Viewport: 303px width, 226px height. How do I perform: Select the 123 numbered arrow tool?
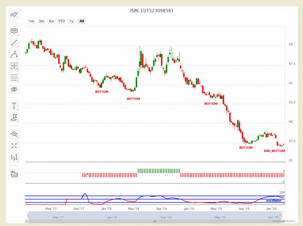click(x=14, y=106)
